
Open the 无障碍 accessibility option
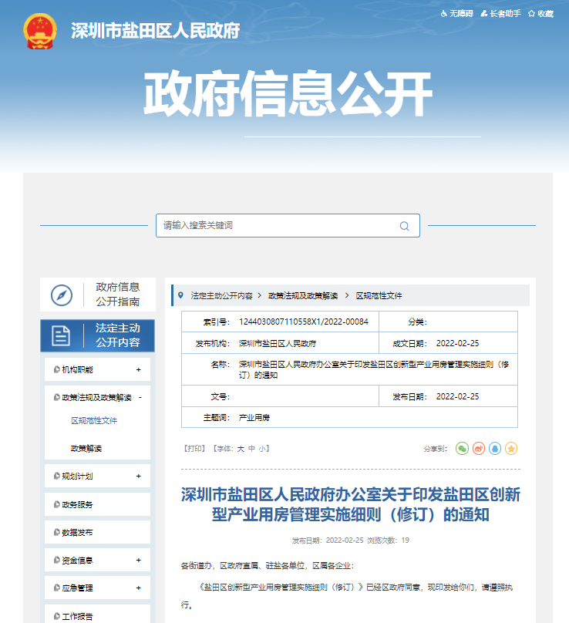point(457,14)
